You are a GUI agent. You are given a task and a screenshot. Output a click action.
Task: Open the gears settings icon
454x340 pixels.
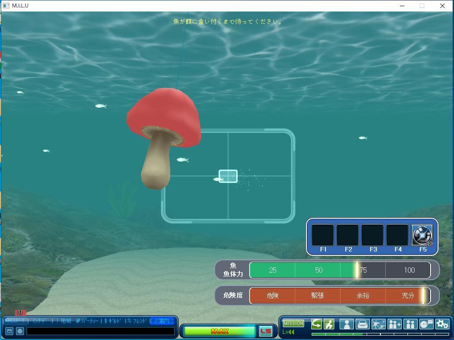(442, 324)
